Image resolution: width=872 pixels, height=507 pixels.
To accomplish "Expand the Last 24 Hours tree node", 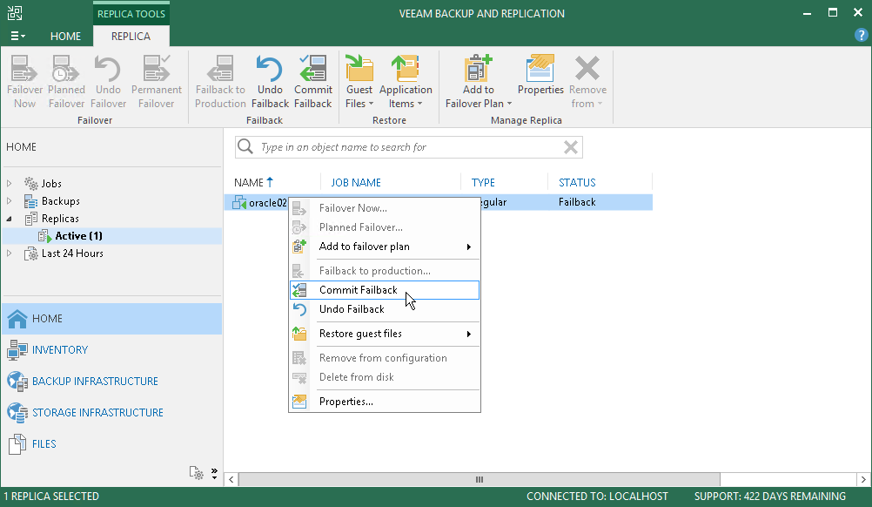I will tap(9, 253).
